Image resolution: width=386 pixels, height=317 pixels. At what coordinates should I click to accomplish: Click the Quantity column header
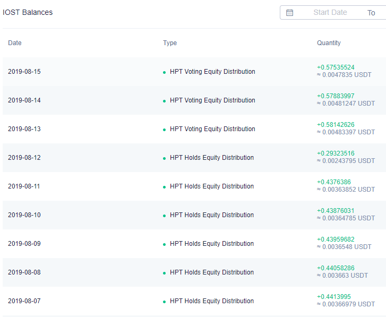pyautogui.click(x=329, y=43)
